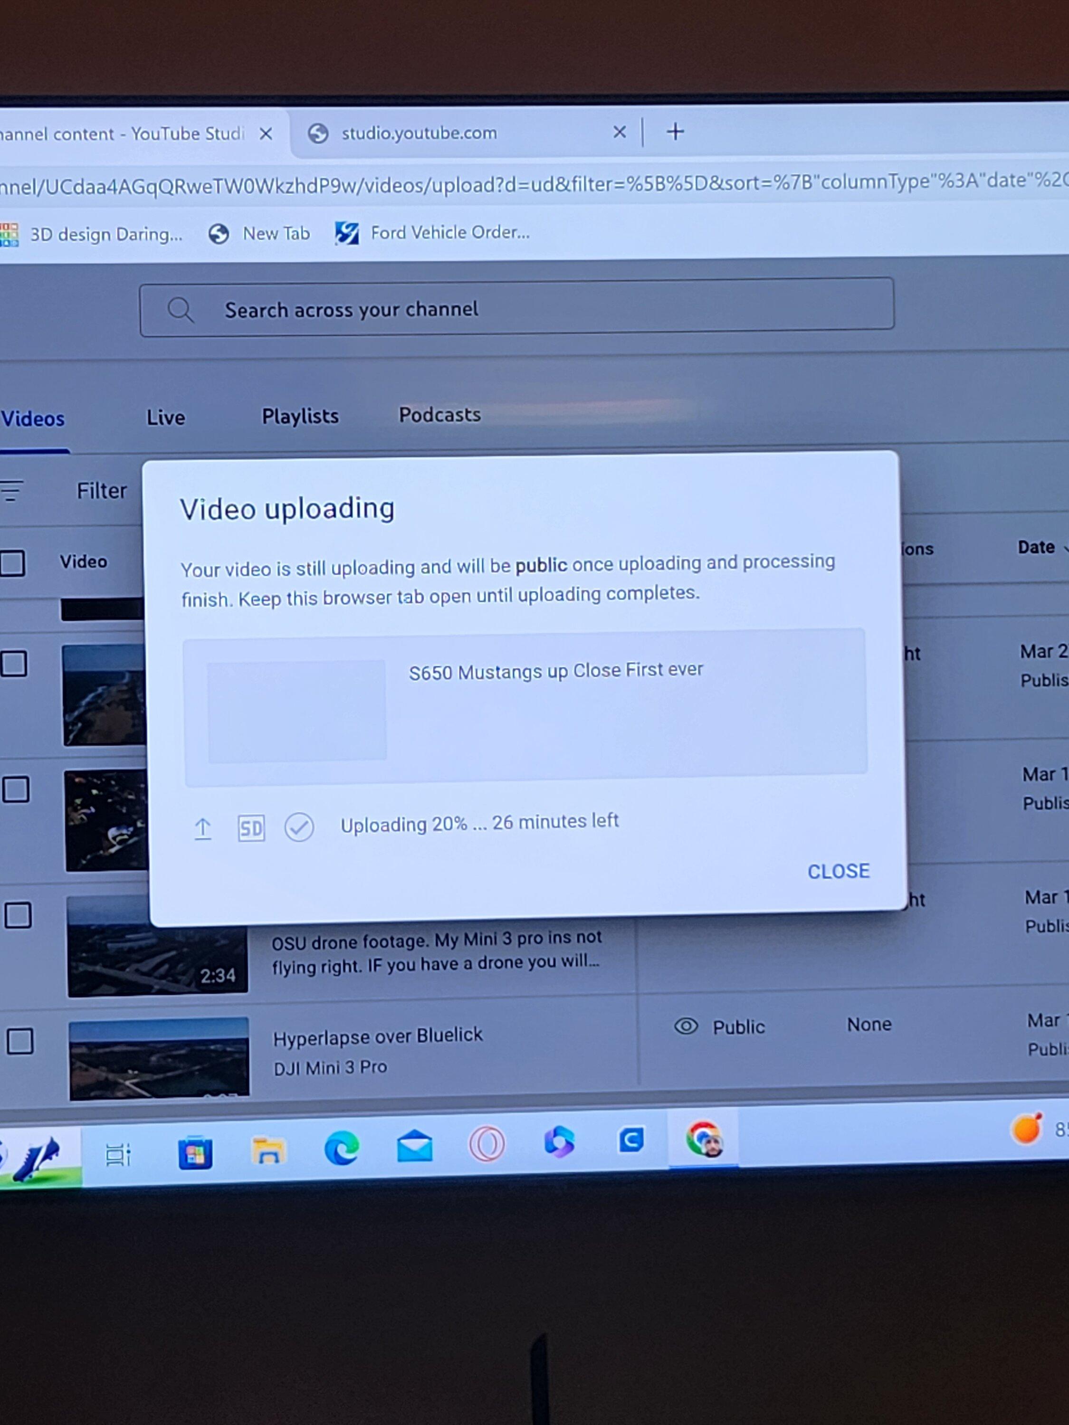Click the SD processing icon in dialog
The image size is (1069, 1425).
pos(251,828)
